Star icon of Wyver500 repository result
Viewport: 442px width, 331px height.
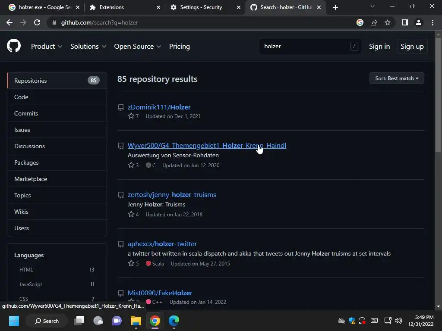(x=131, y=165)
